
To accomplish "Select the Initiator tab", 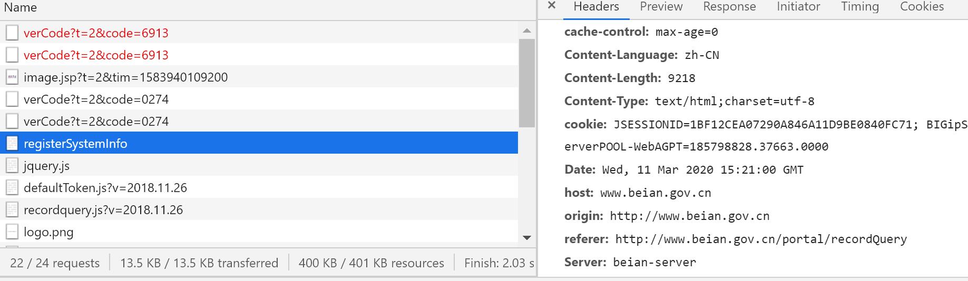I will [798, 7].
